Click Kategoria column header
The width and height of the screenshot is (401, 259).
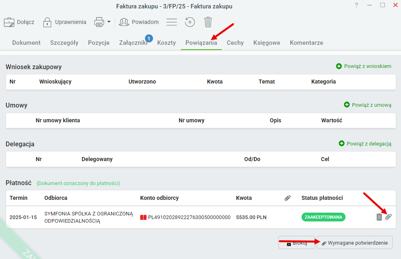coord(324,82)
